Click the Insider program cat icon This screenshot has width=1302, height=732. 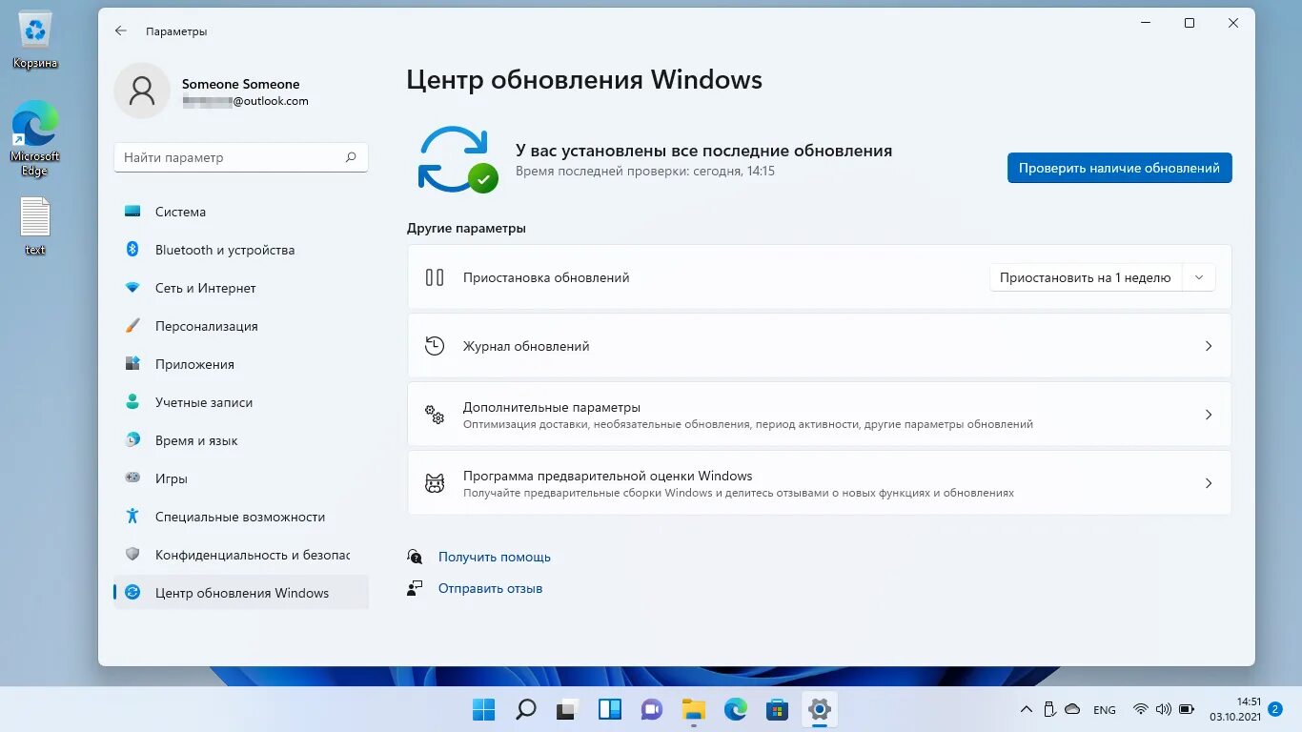[435, 483]
